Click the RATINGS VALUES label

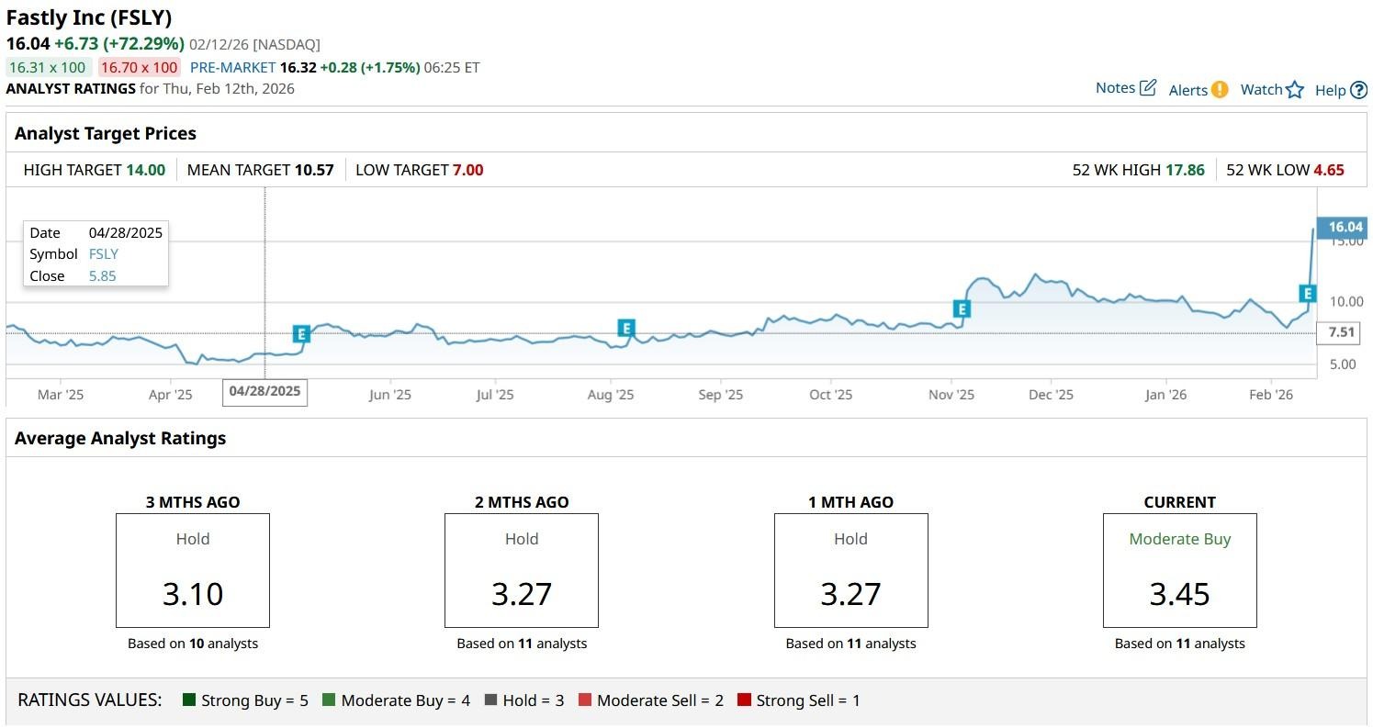pyautogui.click(x=90, y=700)
